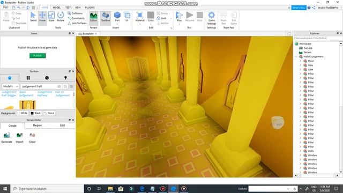Screen dimensions: 343x193
Task: Undo the last action
Action: pos(19,8)
